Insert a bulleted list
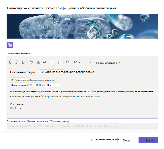 point(53,62)
